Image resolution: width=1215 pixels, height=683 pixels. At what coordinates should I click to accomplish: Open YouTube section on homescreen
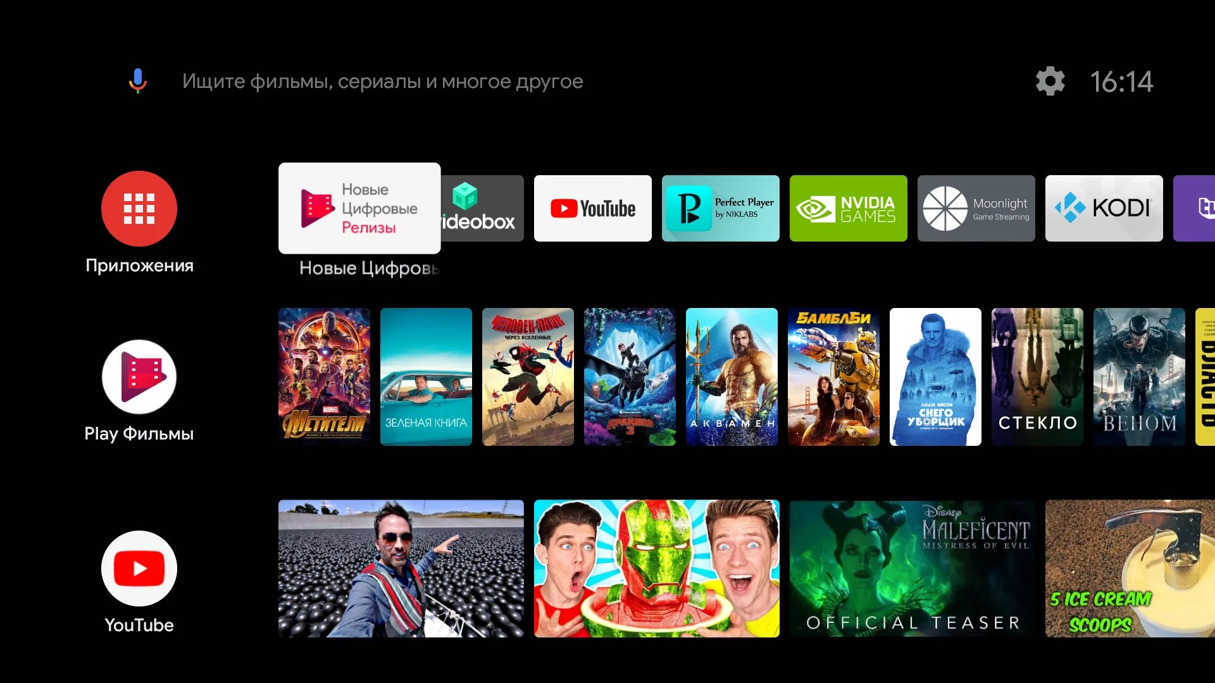pyautogui.click(x=139, y=570)
